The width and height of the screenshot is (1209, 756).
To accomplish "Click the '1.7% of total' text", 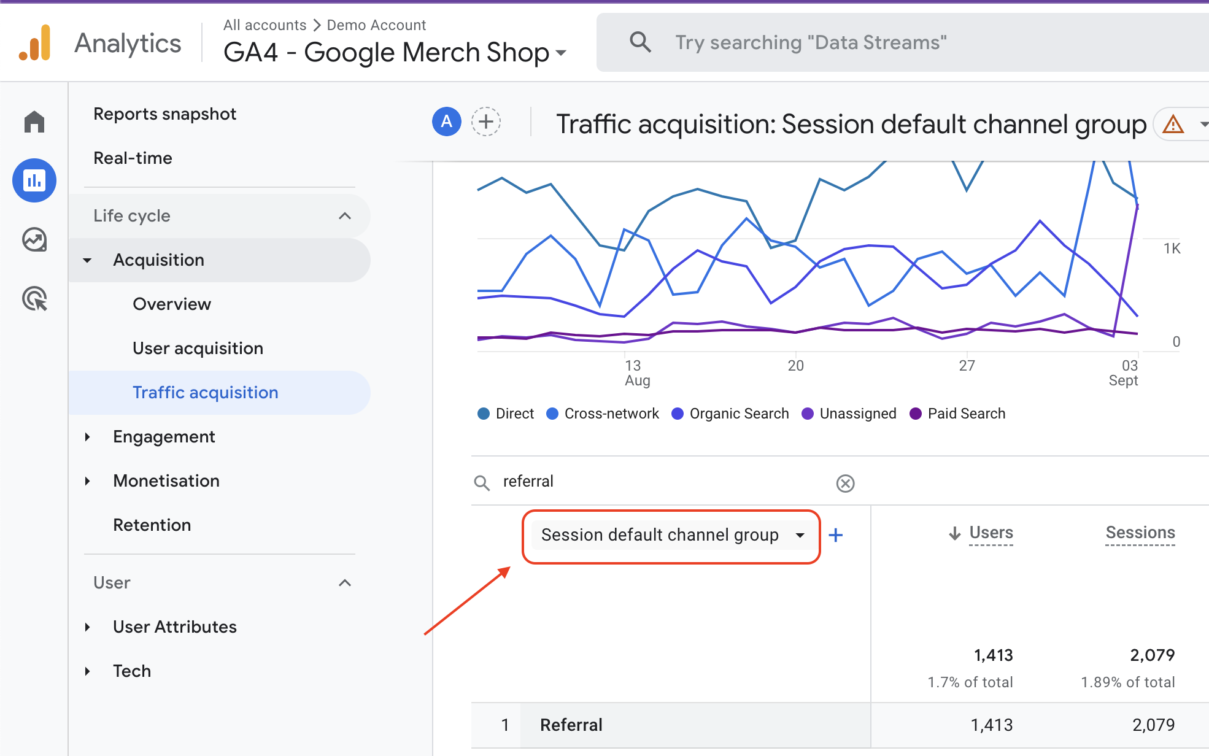I will click(970, 682).
